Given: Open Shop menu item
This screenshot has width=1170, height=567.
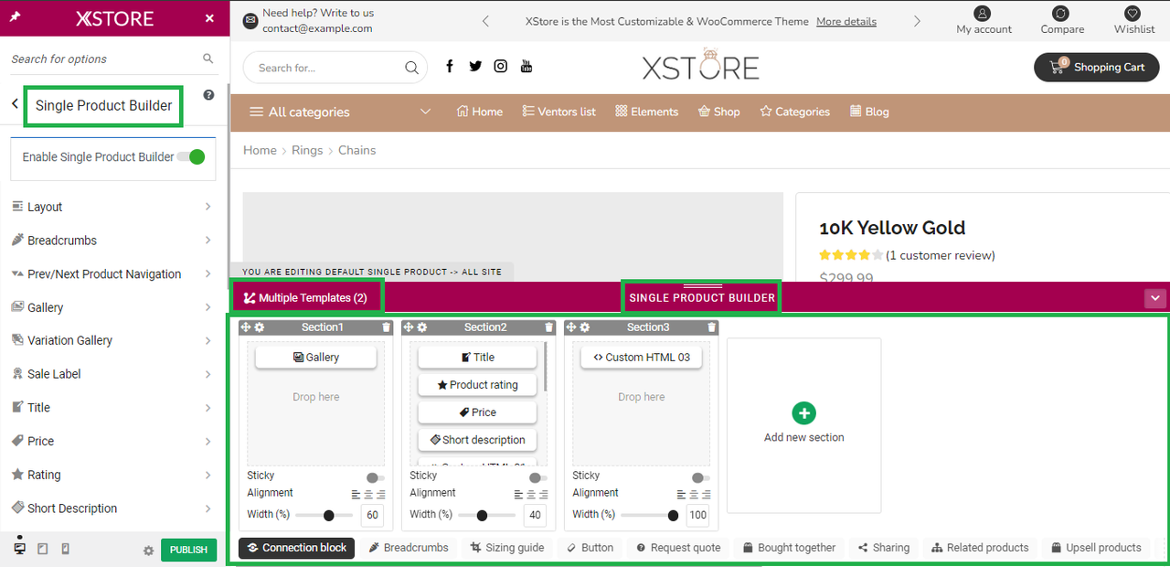Looking at the screenshot, I should coord(718,112).
